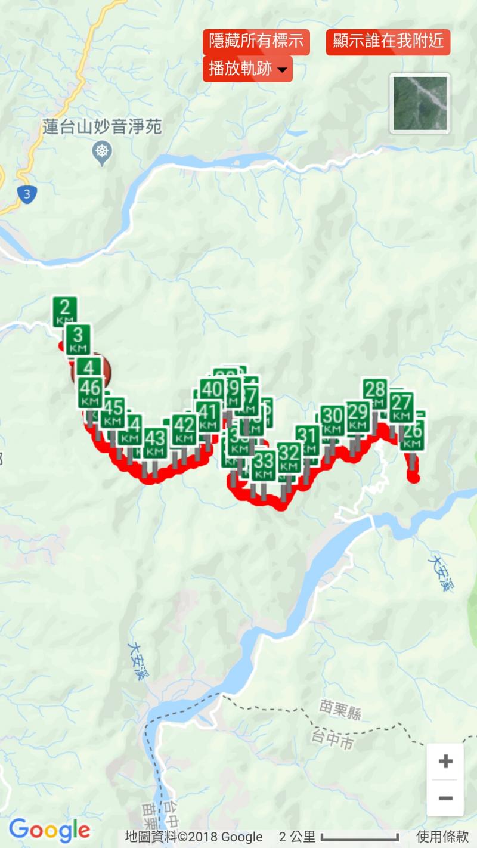Switch to satellite view thumbnail
477x848 pixels.
point(420,103)
